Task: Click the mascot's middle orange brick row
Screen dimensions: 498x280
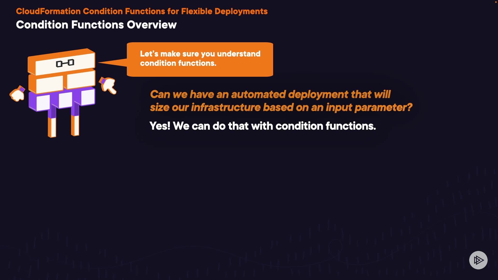Action: [62, 82]
